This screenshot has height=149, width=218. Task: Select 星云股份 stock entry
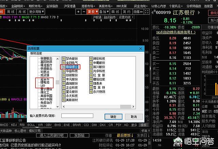pyautogui.click(x=70, y=92)
